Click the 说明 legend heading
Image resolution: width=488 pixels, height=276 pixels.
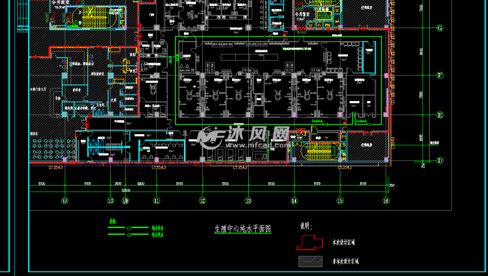coord(305,226)
